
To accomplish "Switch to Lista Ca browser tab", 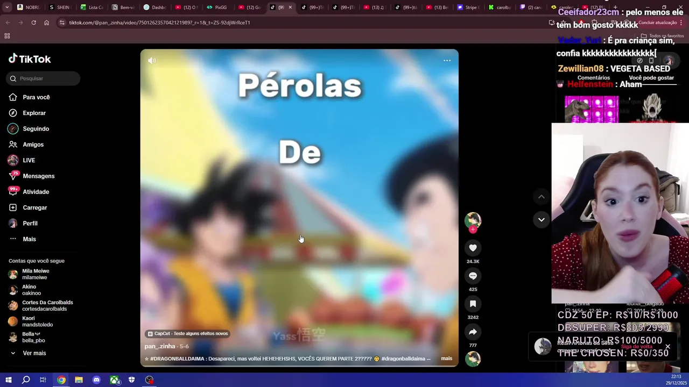I will pyautogui.click(x=92, y=8).
